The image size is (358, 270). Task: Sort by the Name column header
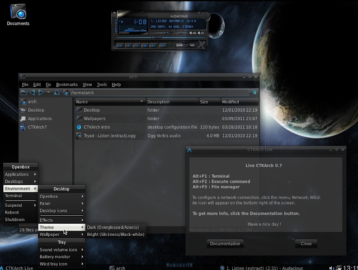tap(110, 102)
